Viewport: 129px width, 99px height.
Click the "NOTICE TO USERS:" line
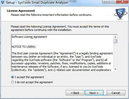(24, 47)
